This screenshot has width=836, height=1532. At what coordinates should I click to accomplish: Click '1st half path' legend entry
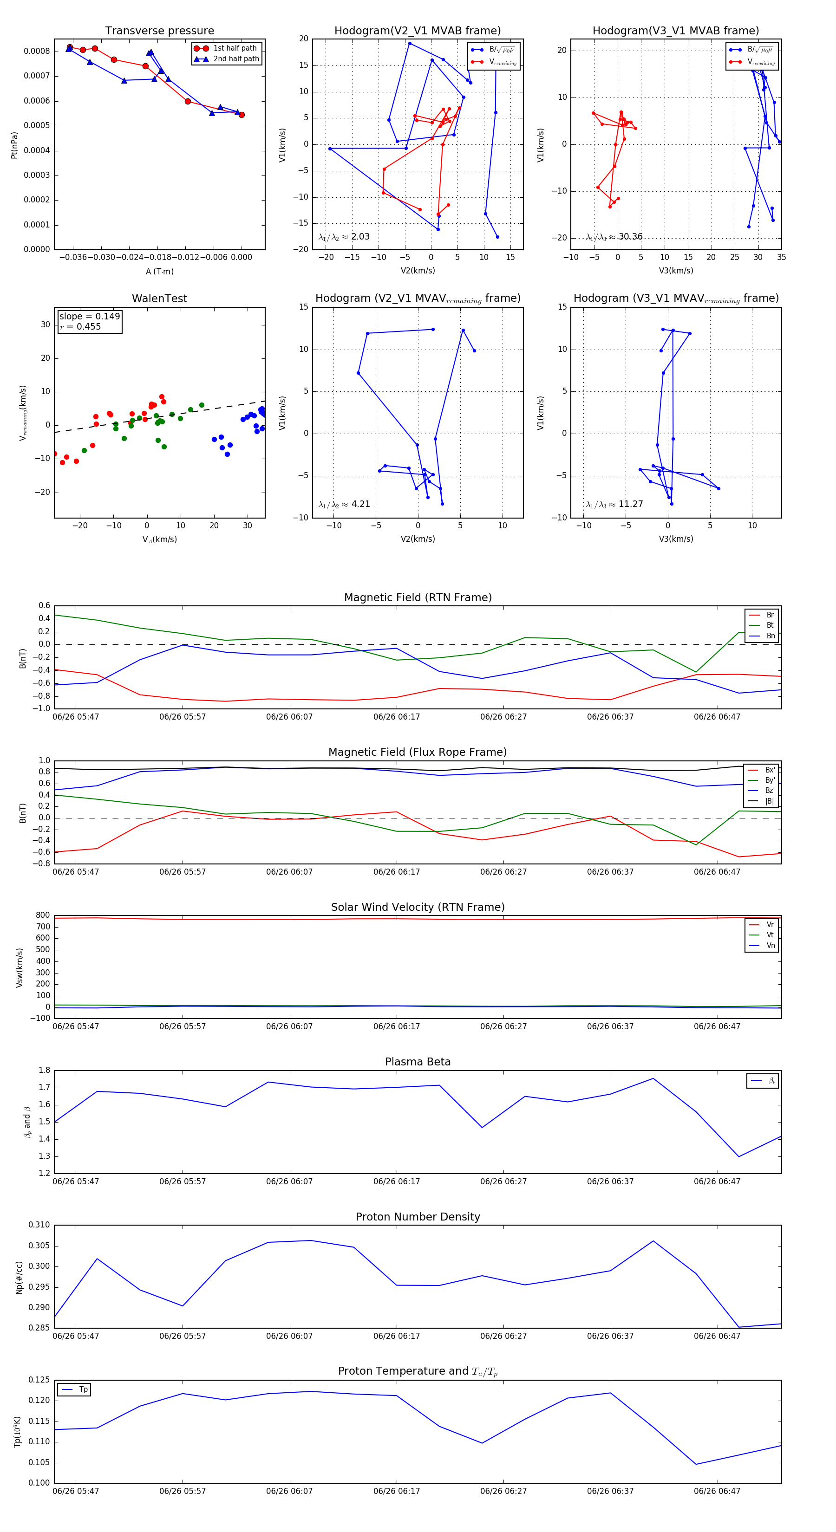click(226, 48)
